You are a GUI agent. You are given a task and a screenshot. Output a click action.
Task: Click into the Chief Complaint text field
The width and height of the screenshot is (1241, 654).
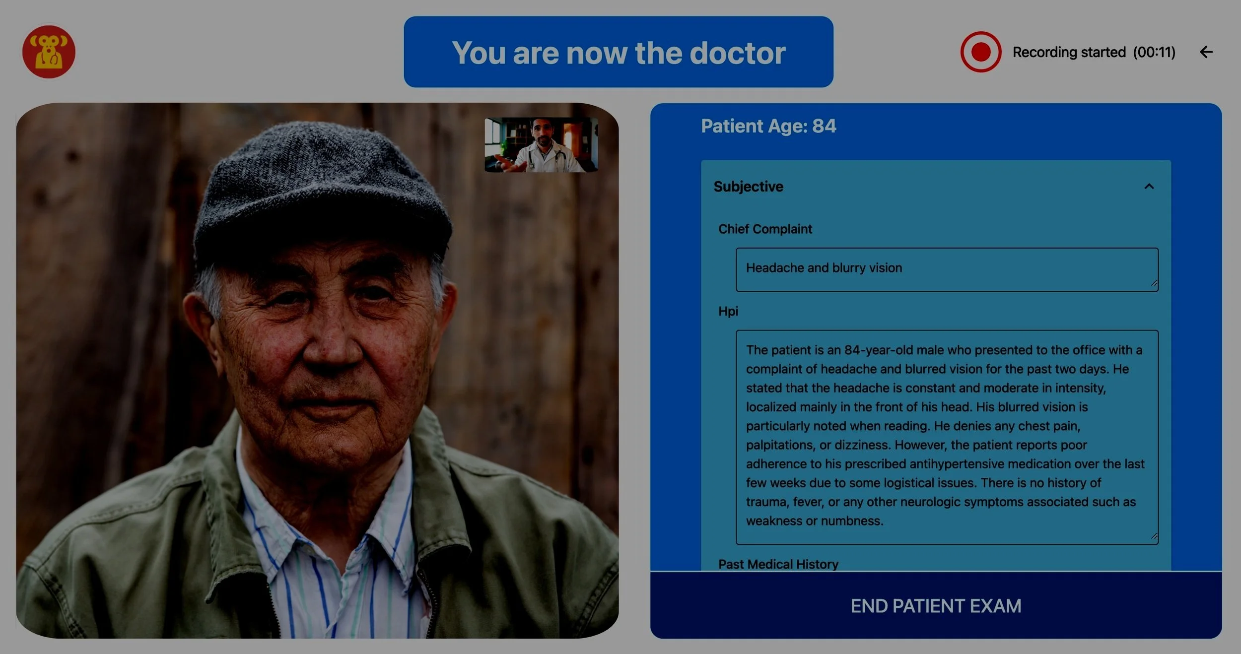tap(947, 269)
